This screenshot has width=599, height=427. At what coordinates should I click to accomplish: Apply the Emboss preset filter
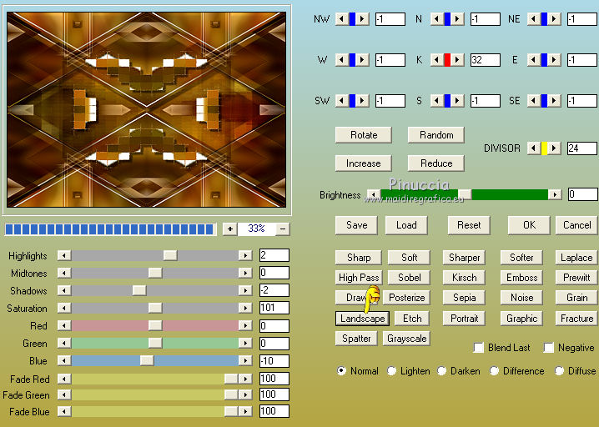[x=521, y=278]
